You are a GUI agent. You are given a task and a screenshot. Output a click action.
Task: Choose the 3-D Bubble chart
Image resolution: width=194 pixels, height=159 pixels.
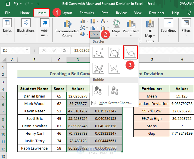point(114,91)
